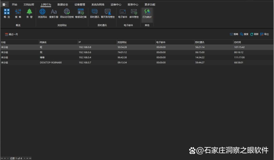This screenshot has height=160, width=274.
Task: Click total time cell 107:15:42
Action: point(239,47)
